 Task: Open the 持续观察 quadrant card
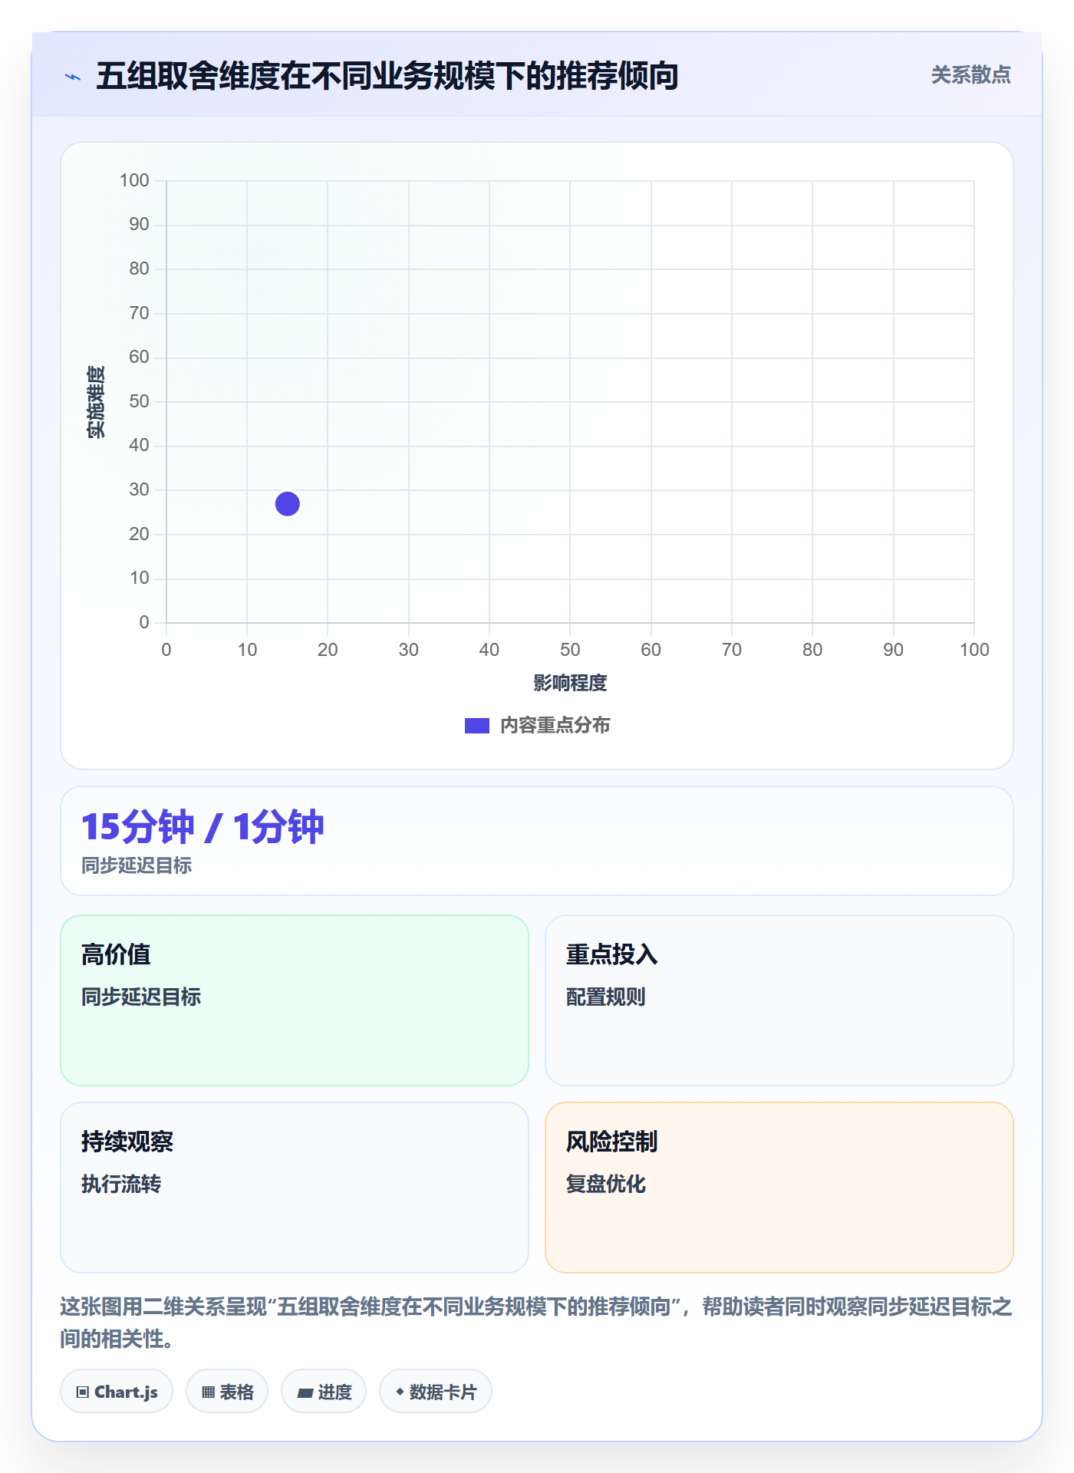click(295, 1188)
